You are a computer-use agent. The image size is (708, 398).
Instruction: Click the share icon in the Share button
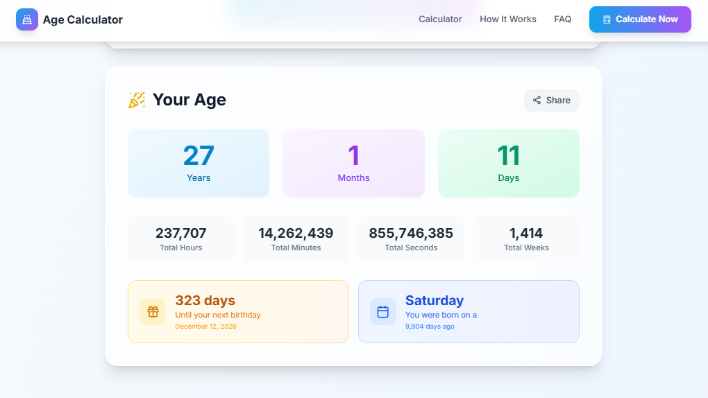point(537,100)
